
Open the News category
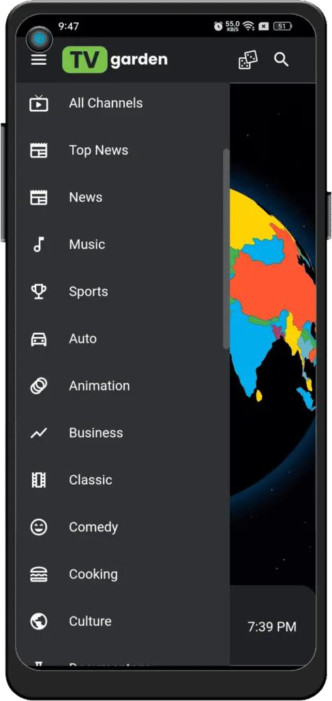coord(123,197)
